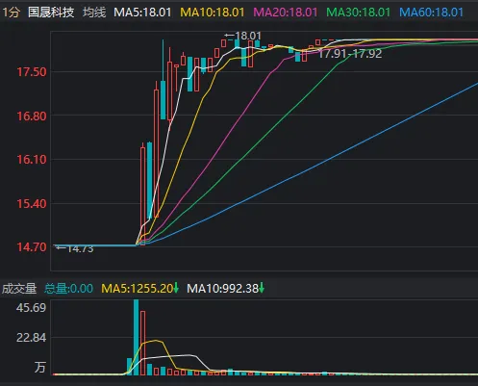478x386 pixels.
Task: Click the 45.69 volume axis label
Action: (31, 307)
